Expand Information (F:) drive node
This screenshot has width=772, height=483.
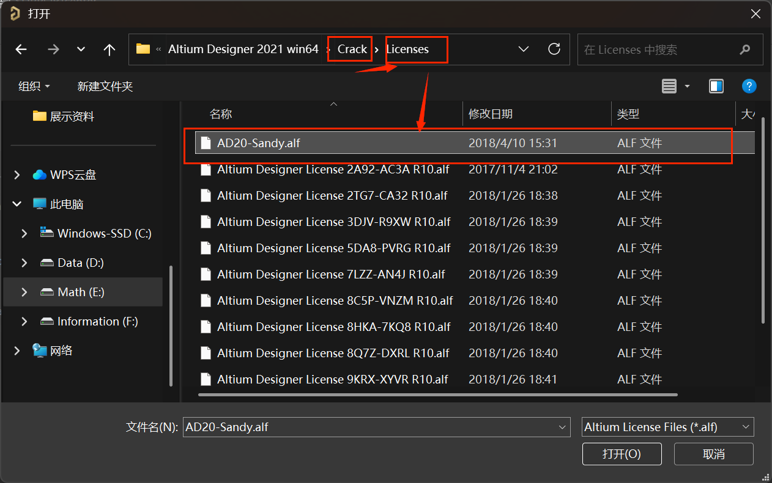(24, 322)
